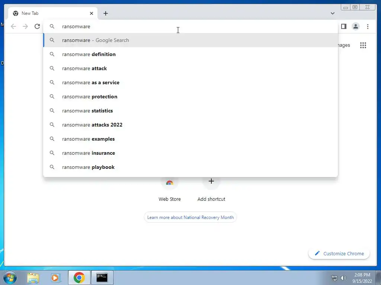This screenshot has width=381, height=285.
Task: Open the Google apps grid
Action: point(363,45)
